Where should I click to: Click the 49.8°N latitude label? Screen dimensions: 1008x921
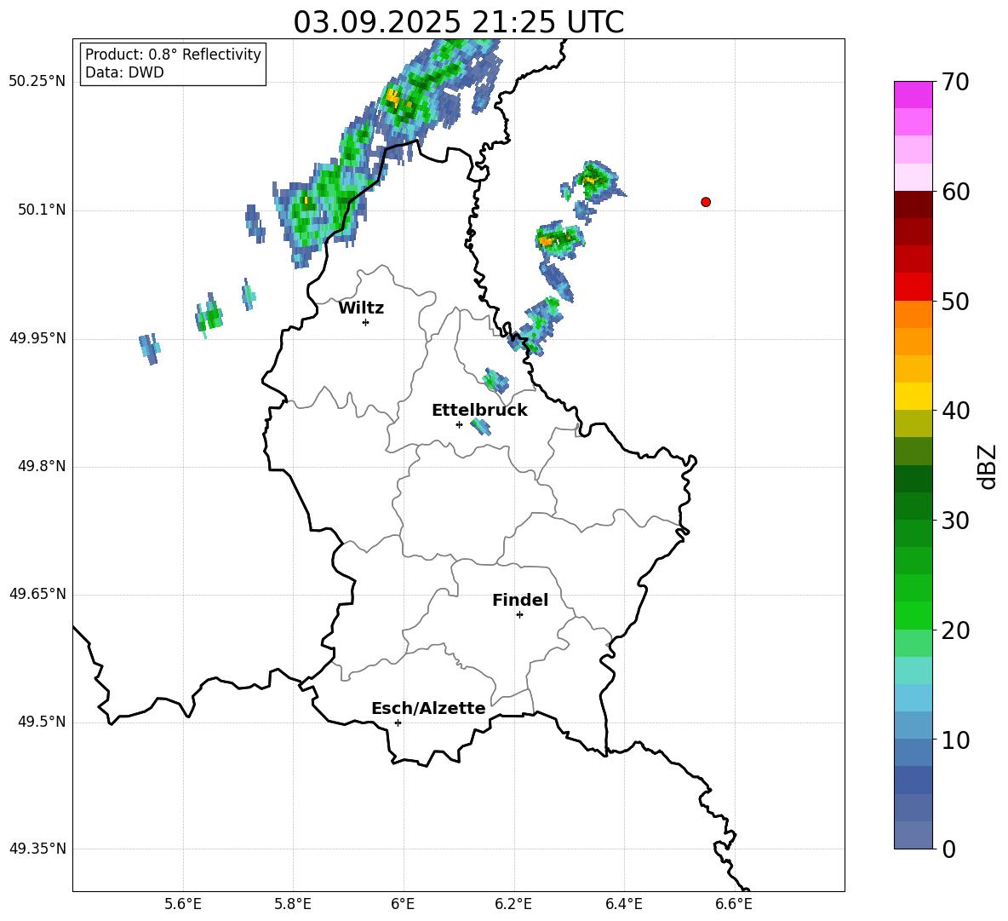coord(42,466)
